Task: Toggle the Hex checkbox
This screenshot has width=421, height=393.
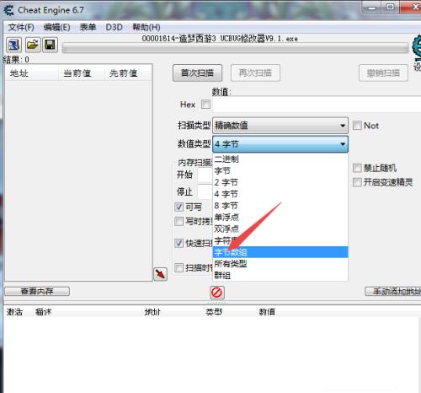Action: point(205,105)
